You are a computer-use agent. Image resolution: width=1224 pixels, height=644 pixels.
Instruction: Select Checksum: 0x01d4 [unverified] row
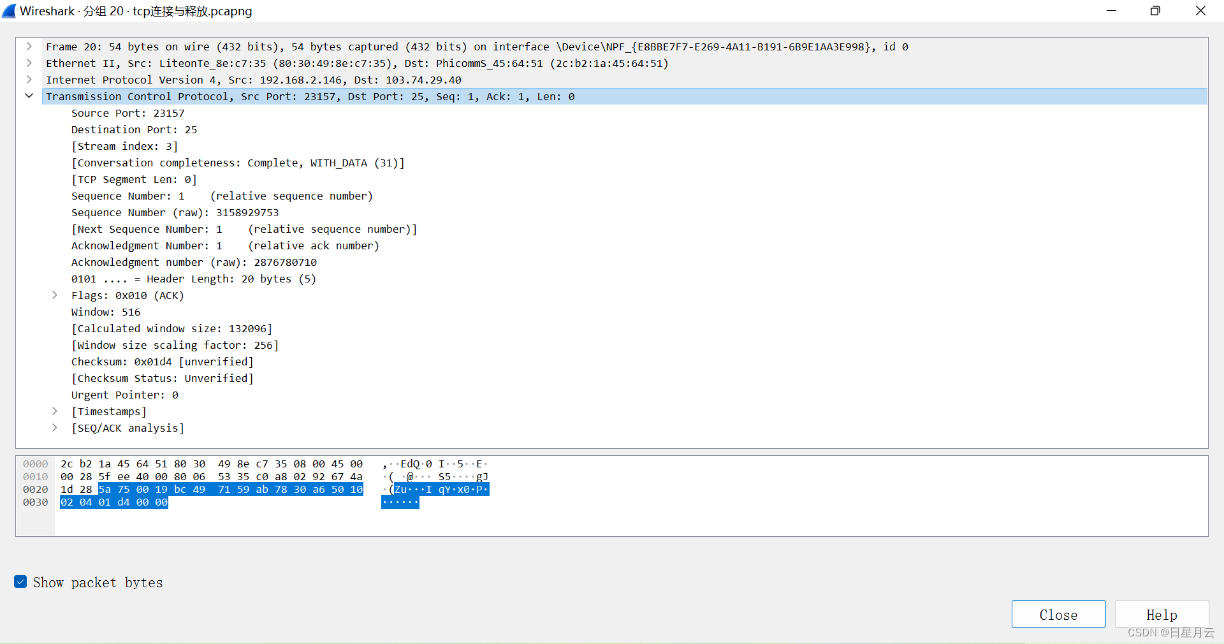pos(163,362)
